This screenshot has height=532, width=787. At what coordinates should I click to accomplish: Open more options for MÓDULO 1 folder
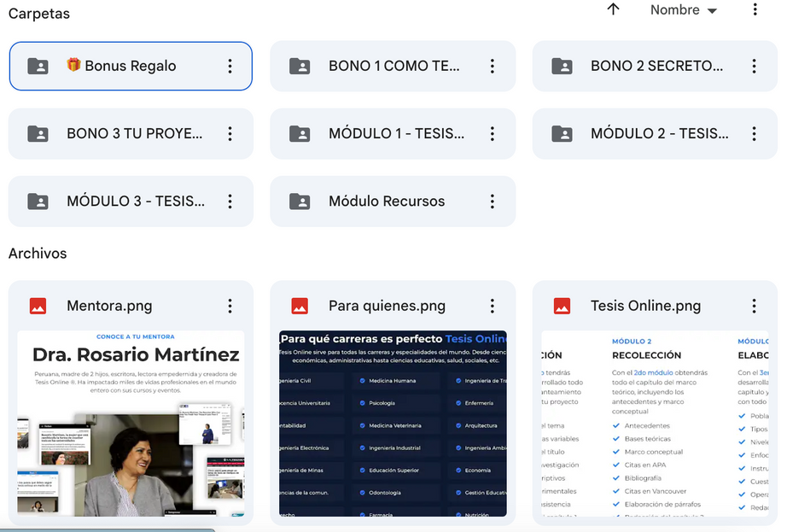(493, 133)
